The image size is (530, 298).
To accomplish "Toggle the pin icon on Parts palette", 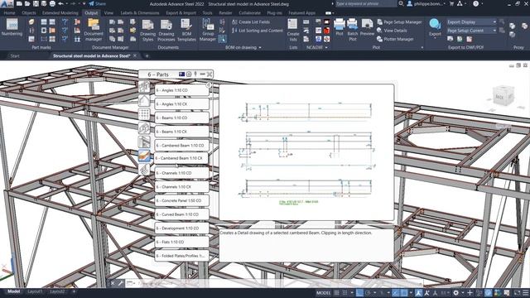I will pyautogui.click(x=195, y=74).
